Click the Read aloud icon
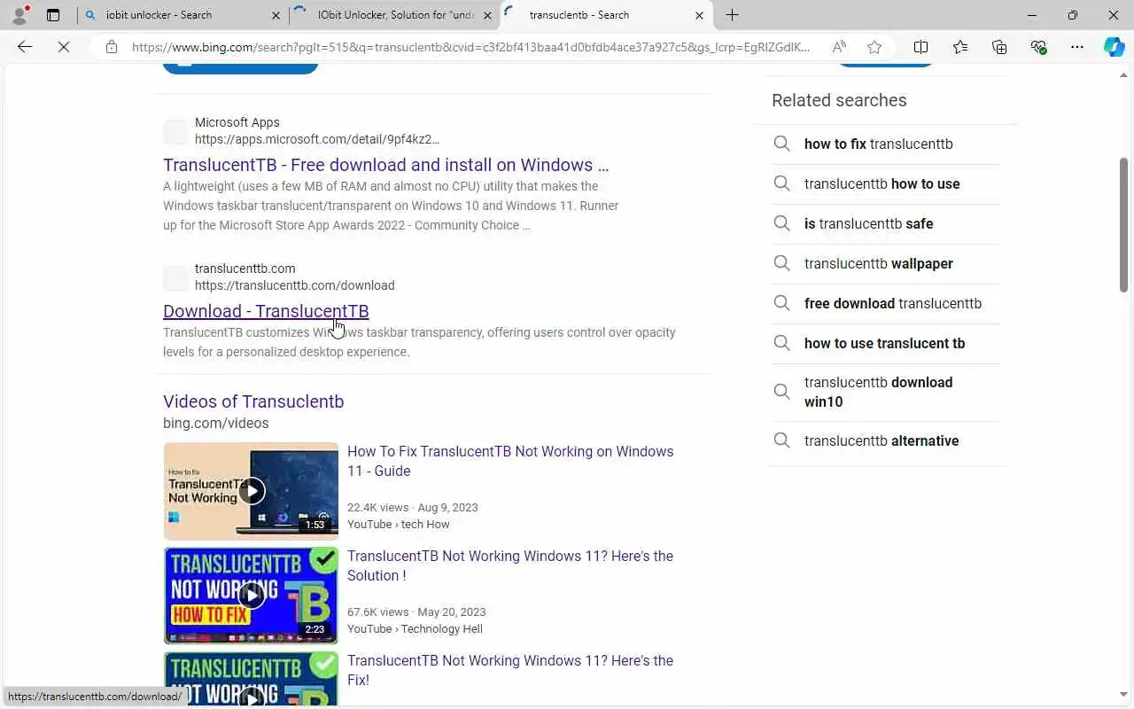1134x709 pixels. (x=839, y=47)
